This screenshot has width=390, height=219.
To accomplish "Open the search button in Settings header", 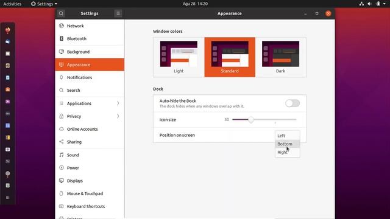I will tap(61, 13).
